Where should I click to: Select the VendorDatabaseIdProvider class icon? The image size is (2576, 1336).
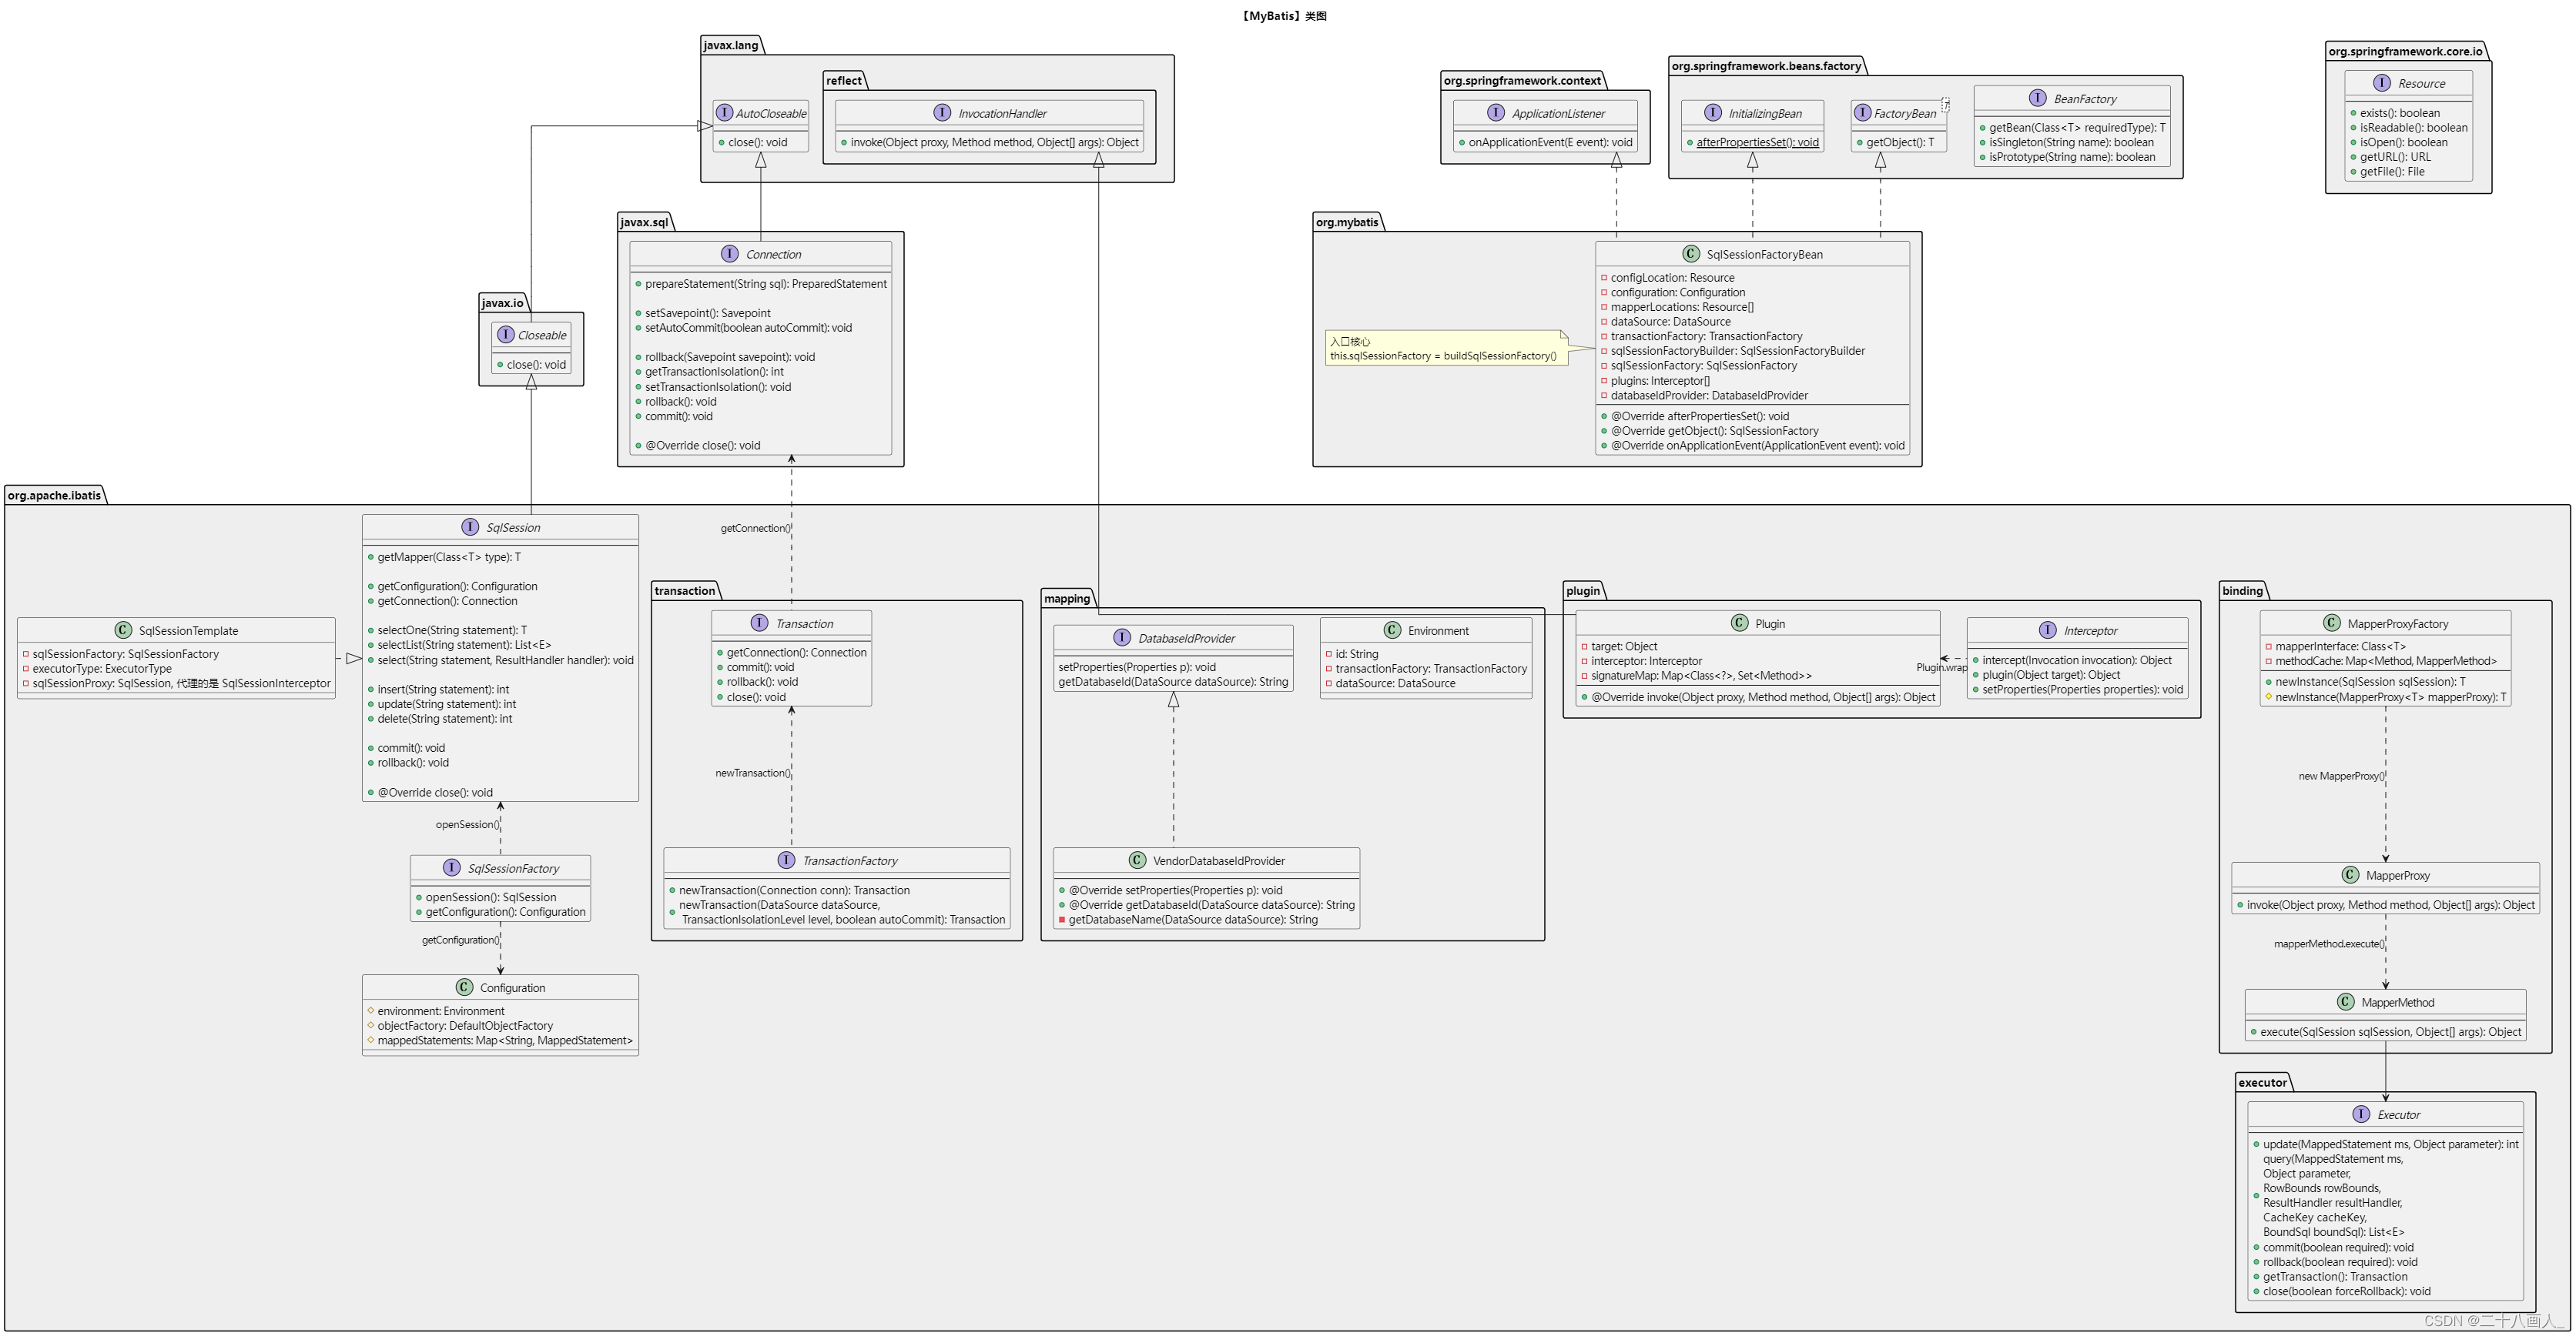tap(1137, 860)
